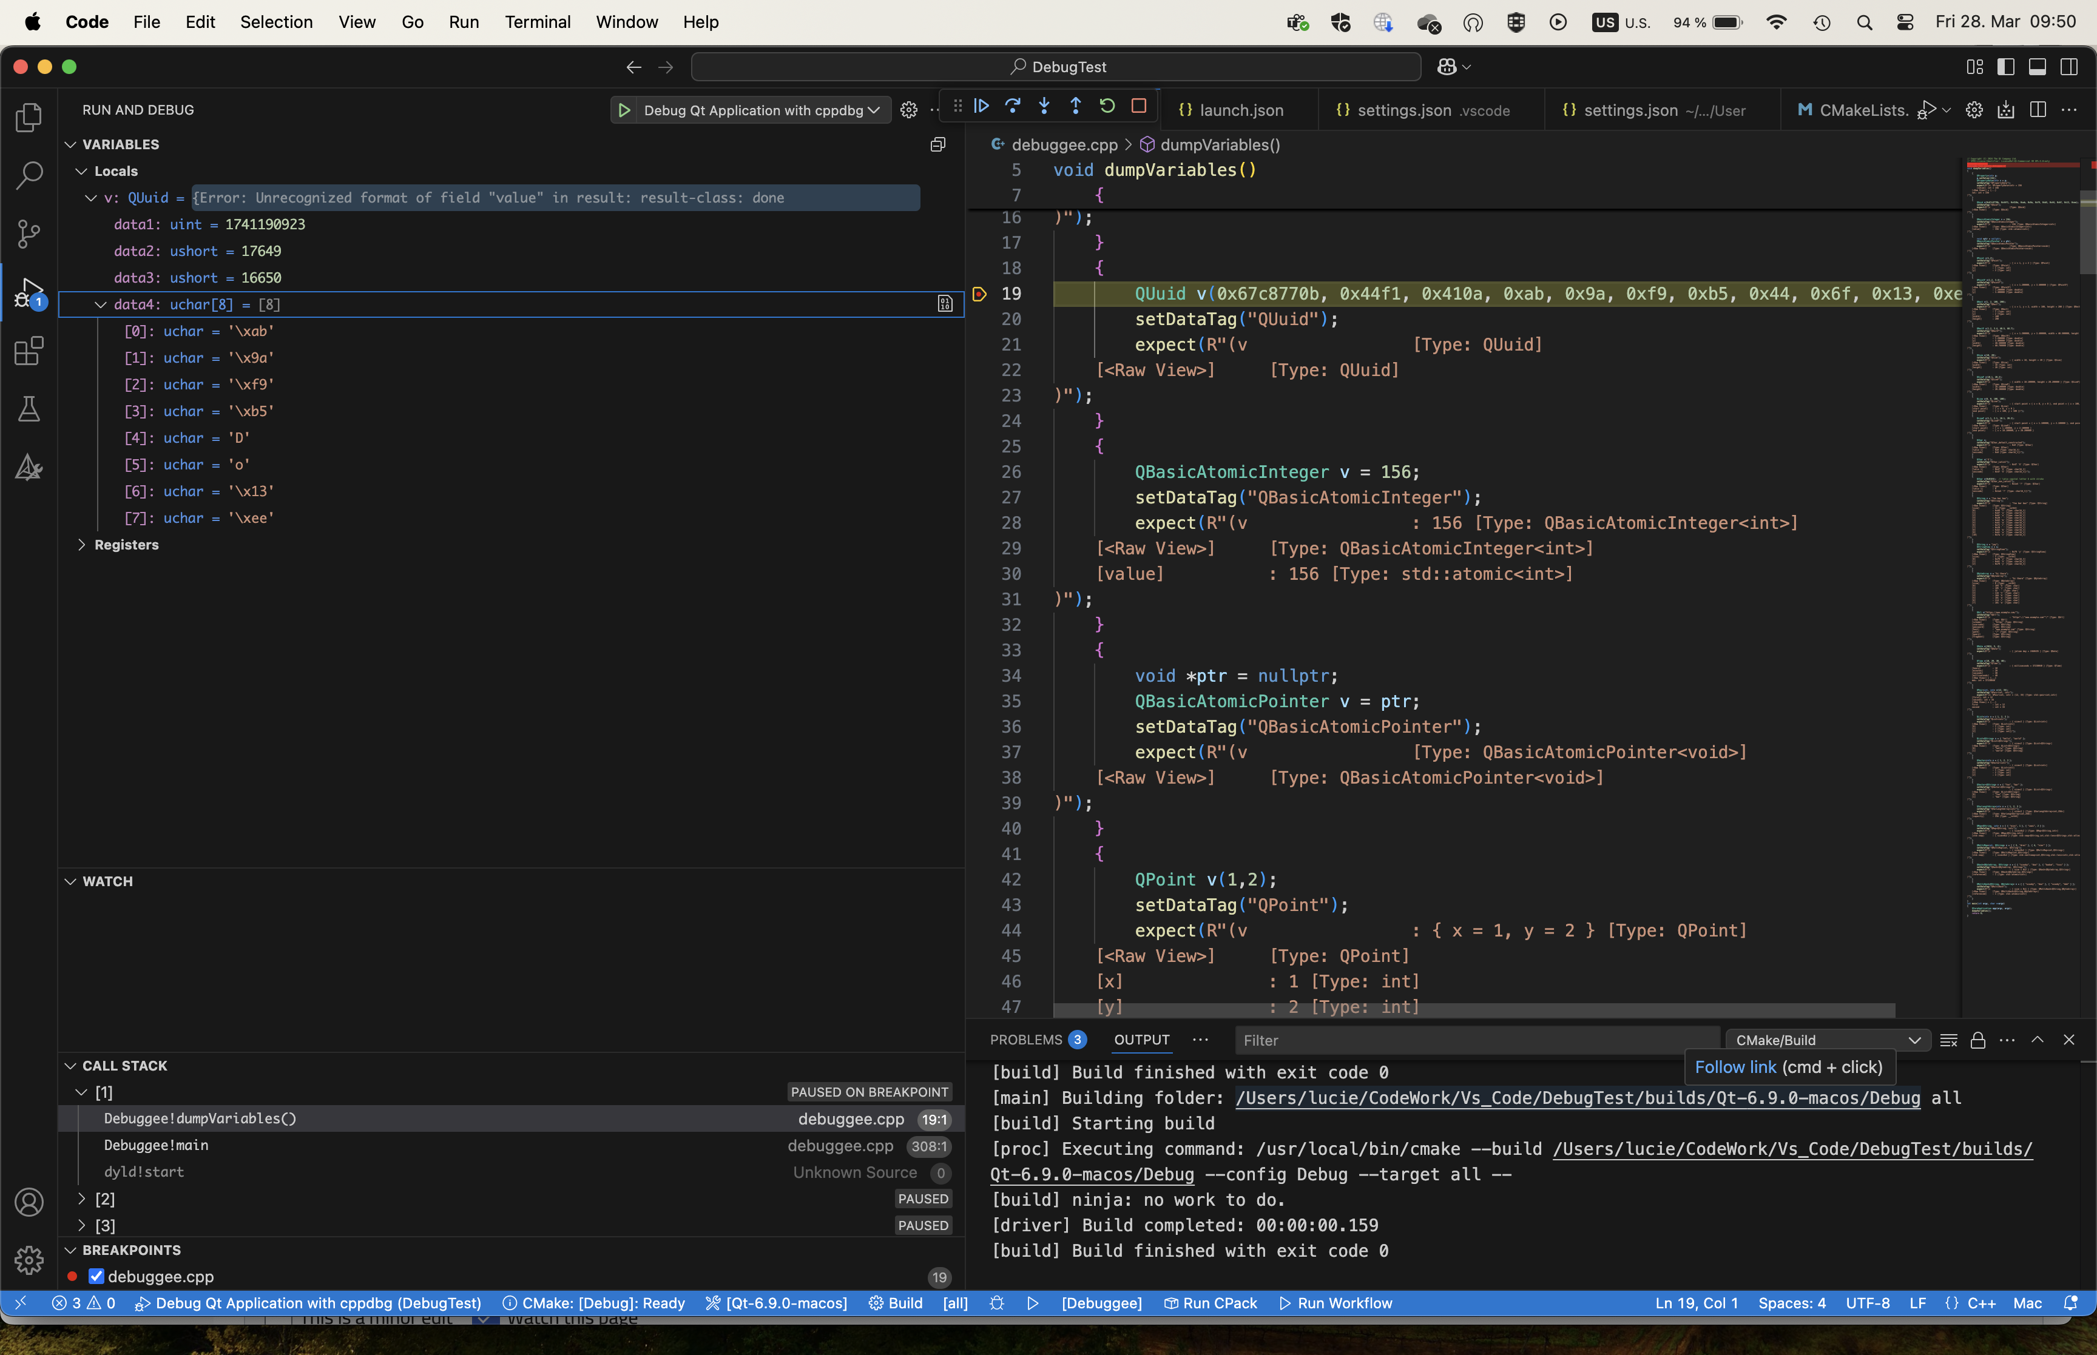Click Run CPack in status bar
The height and width of the screenshot is (1355, 2097).
tap(1210, 1303)
